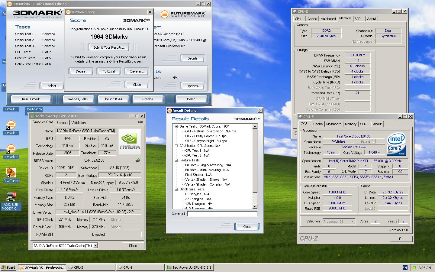The image size is (435, 272).
Task: Click the 3DMark Score dialog title icon
Action: (68, 12)
